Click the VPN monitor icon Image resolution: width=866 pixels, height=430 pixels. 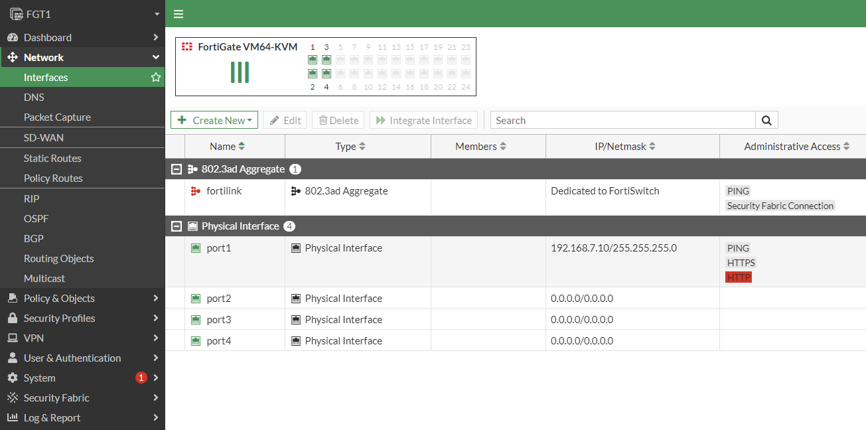pos(12,338)
